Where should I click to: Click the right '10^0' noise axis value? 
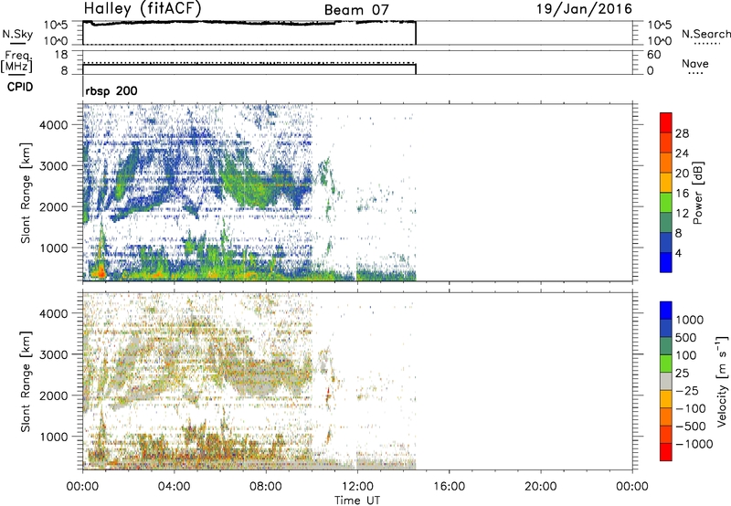pyautogui.click(x=659, y=41)
